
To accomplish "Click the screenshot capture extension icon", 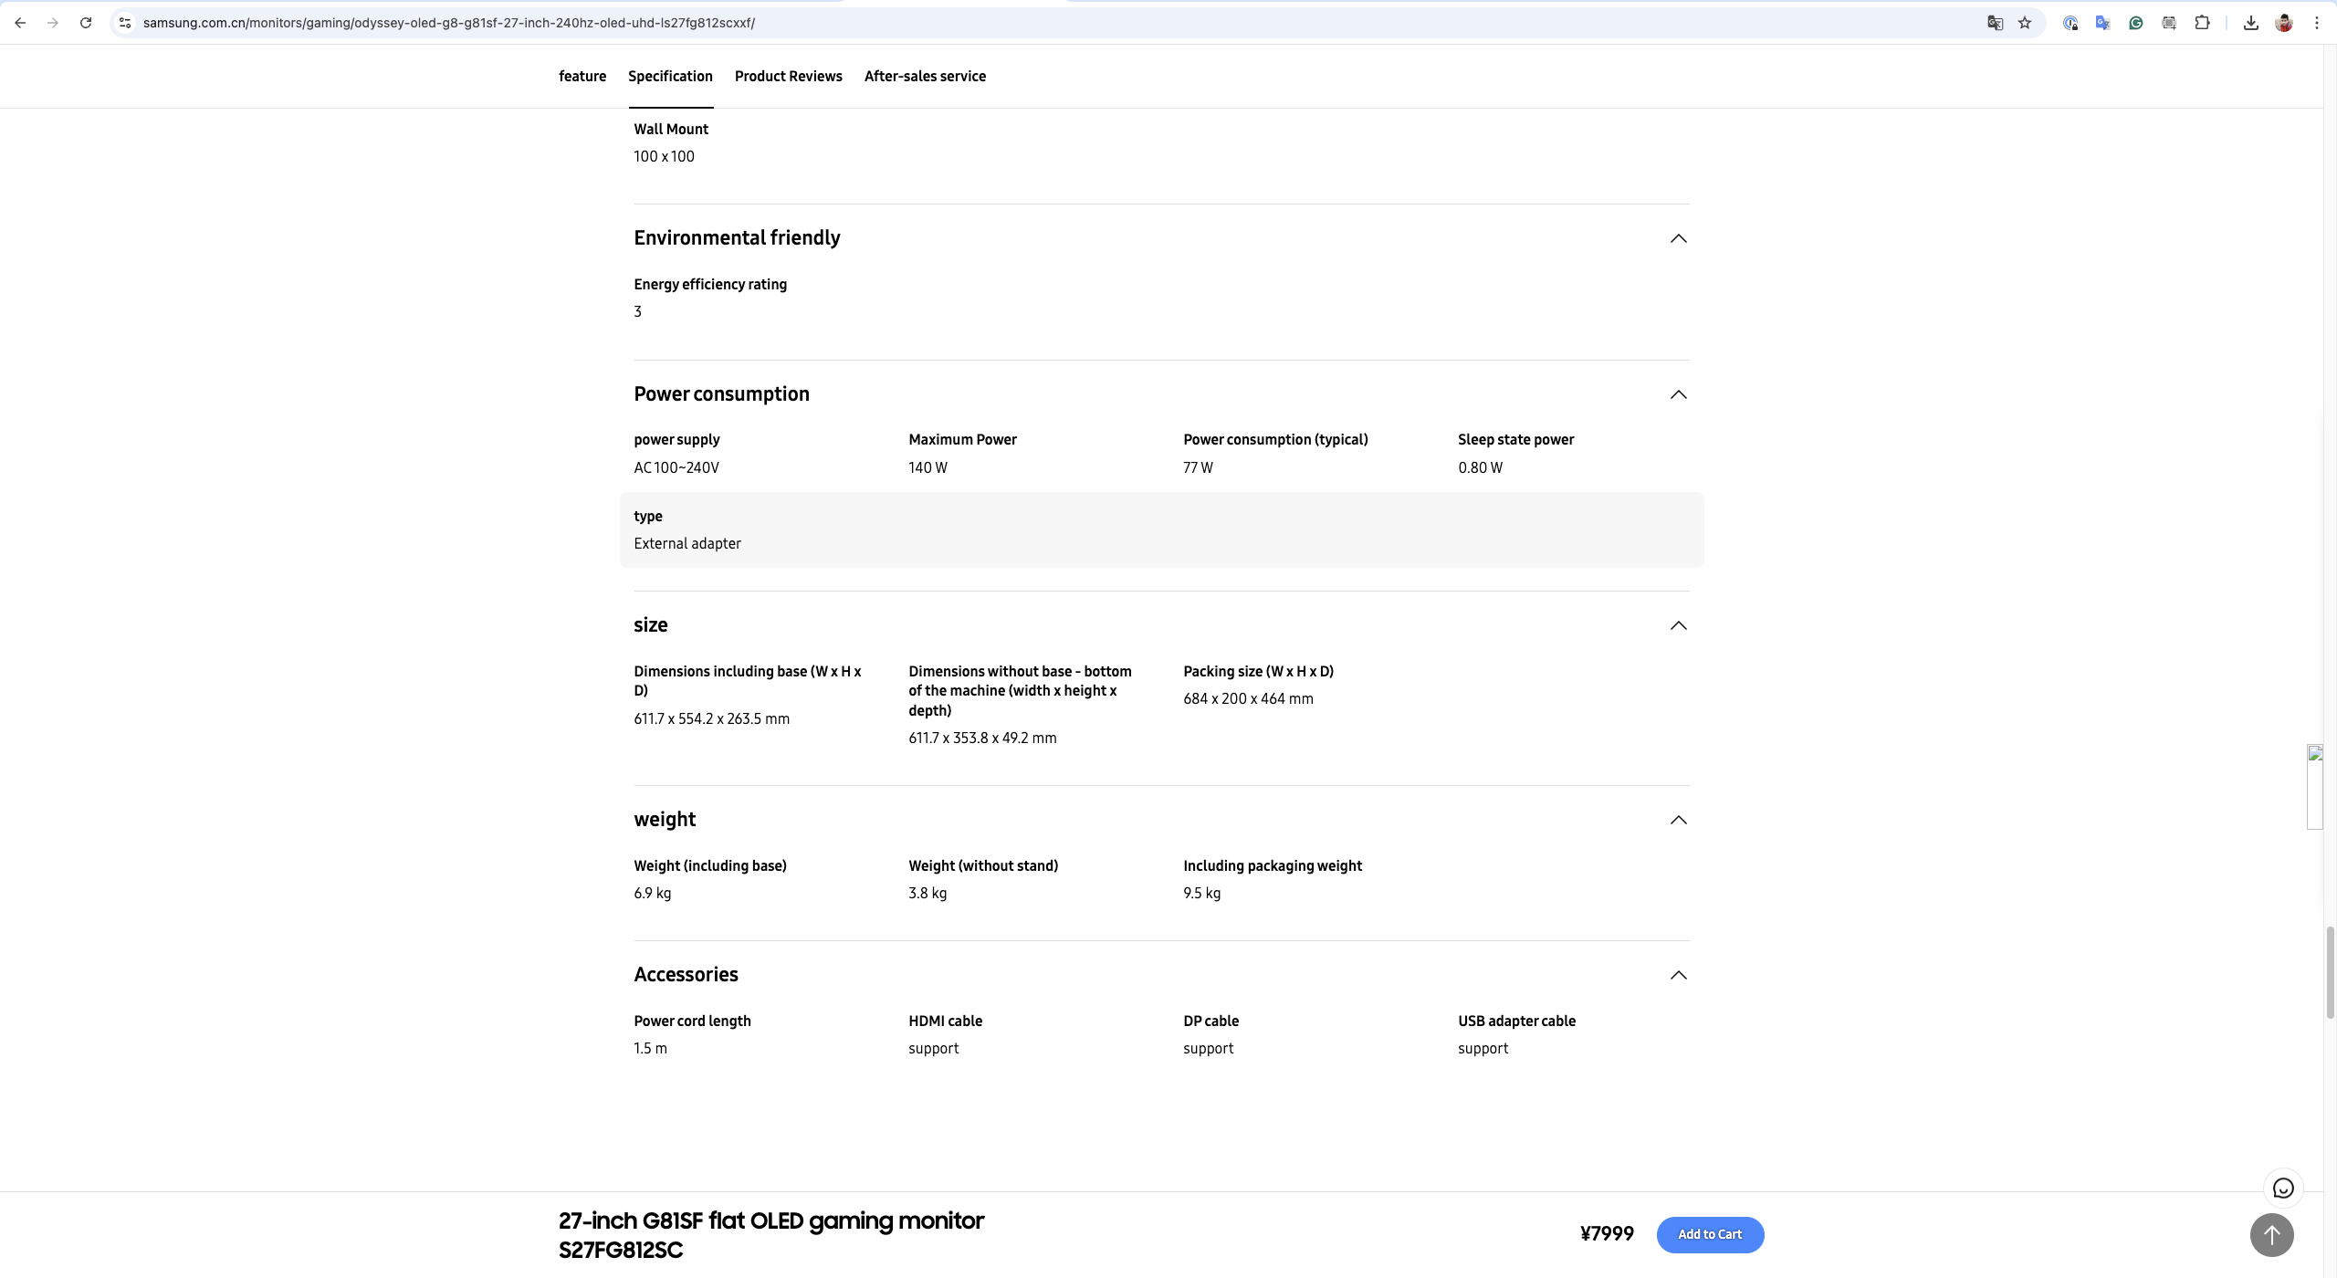I will [2169, 23].
